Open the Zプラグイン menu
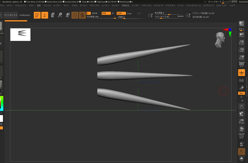The height and width of the screenshot is (163, 248). [209, 5]
